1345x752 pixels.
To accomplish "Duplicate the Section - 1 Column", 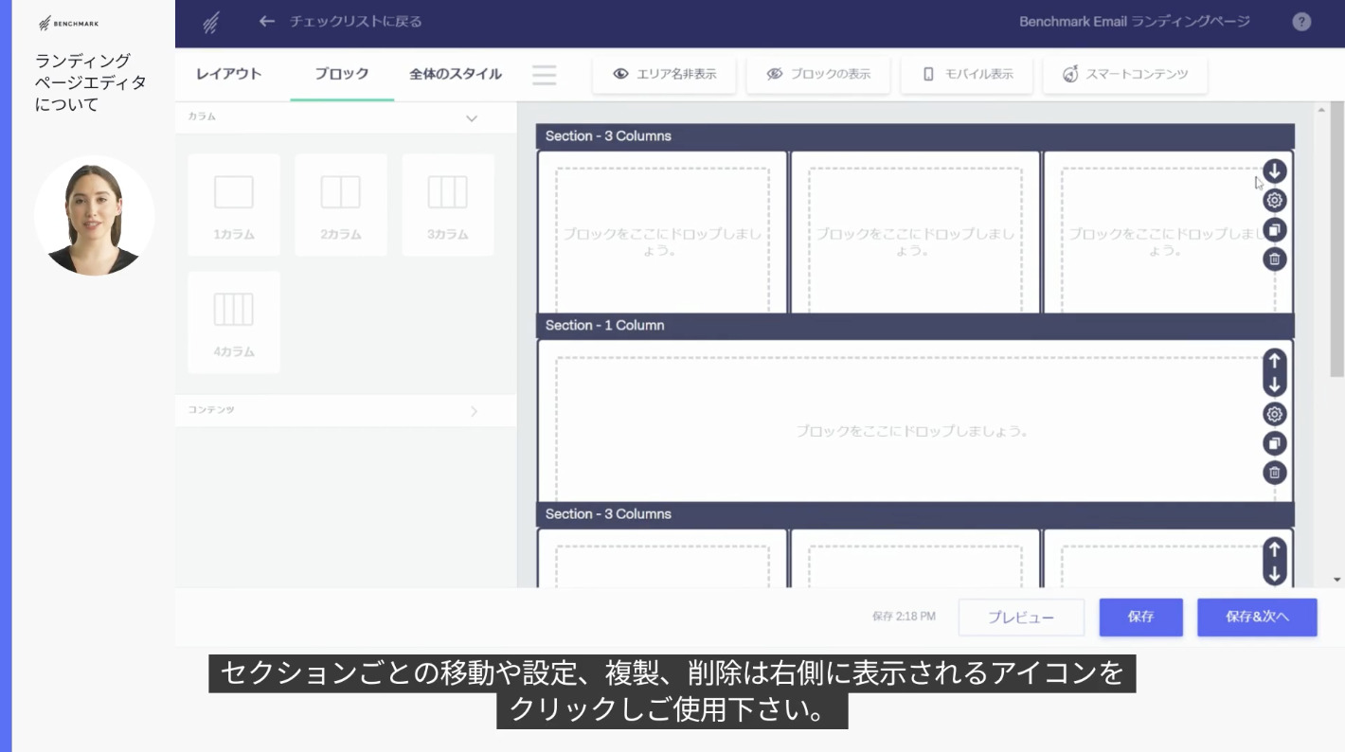I will point(1275,443).
